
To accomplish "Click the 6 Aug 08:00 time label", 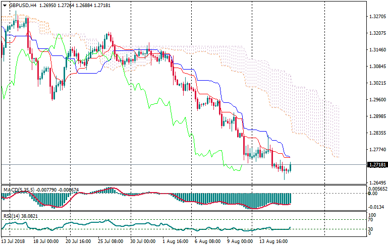I will (x=208, y=241).
